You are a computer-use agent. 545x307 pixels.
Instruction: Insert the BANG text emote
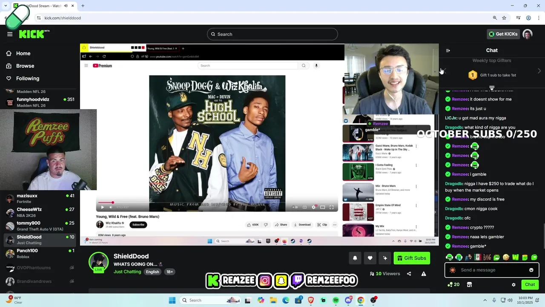pyautogui.click(x=487, y=257)
